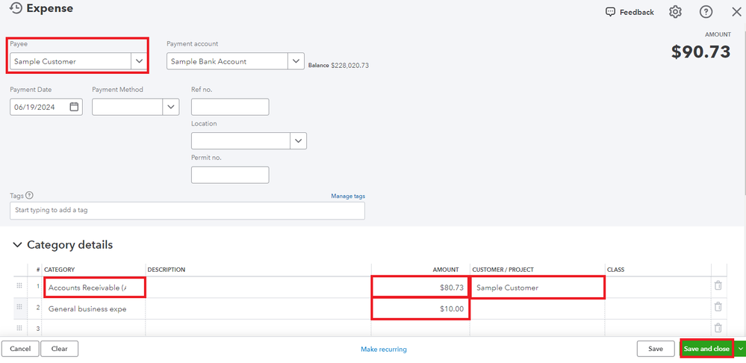This screenshot has height=363, width=746.
Task: Delete category line 1 with trash icon
Action: pos(718,286)
